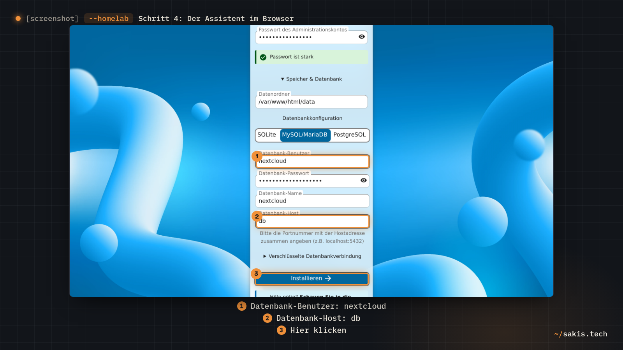
Task: Select the Datenbank-Benutzer input field
Action: coord(312,161)
